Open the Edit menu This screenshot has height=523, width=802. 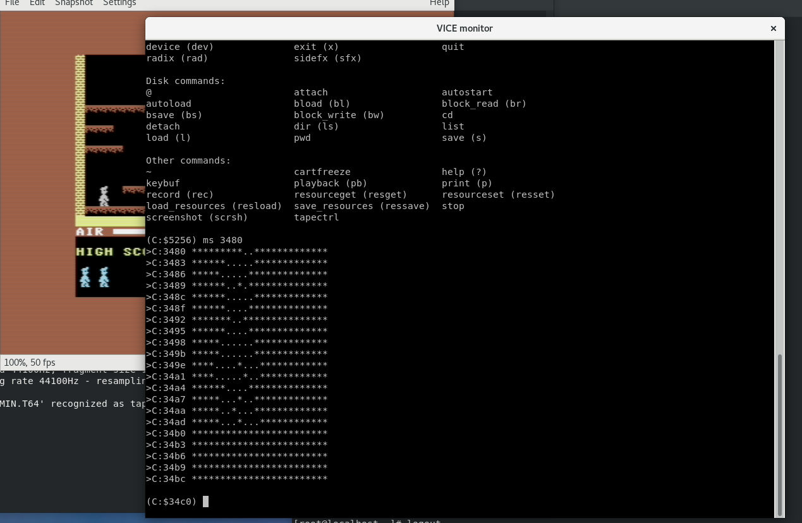[x=37, y=3]
